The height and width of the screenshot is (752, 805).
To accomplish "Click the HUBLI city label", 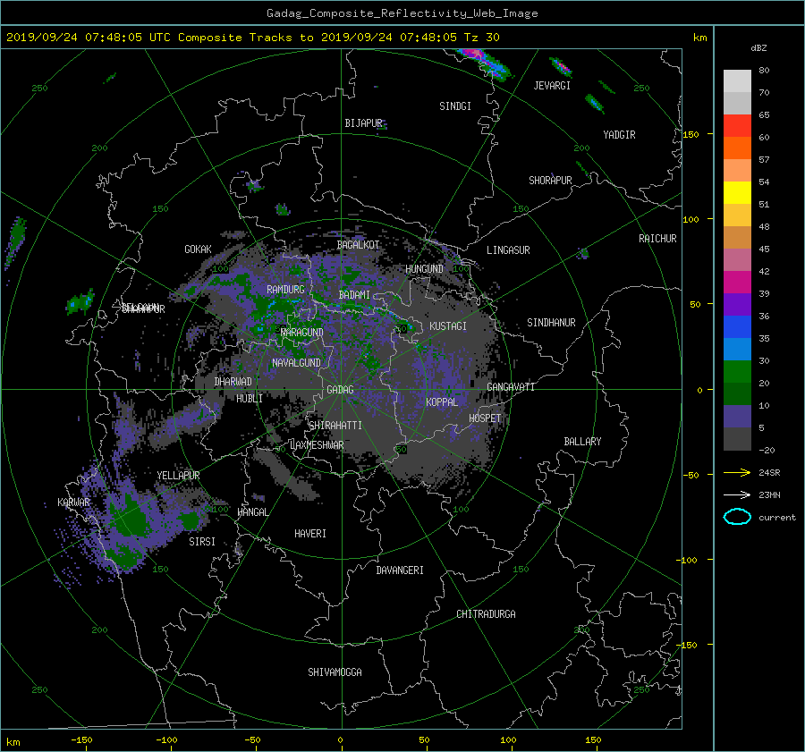I will click(249, 399).
